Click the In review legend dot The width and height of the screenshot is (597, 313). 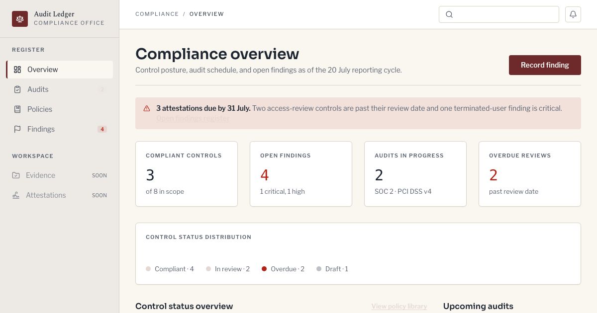click(208, 269)
